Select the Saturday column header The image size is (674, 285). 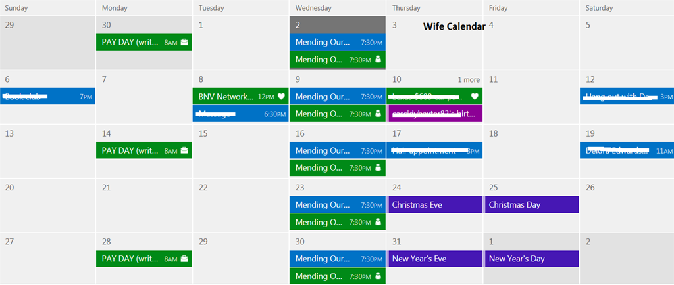(x=627, y=8)
